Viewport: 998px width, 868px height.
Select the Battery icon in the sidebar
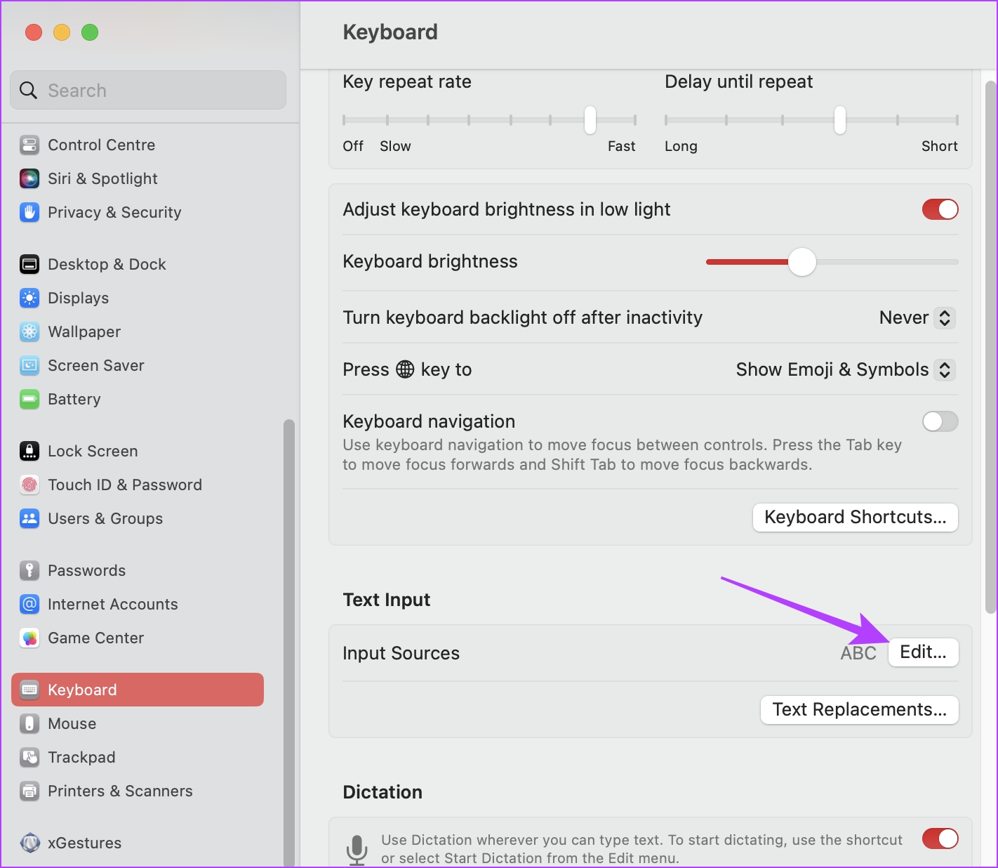(x=29, y=399)
